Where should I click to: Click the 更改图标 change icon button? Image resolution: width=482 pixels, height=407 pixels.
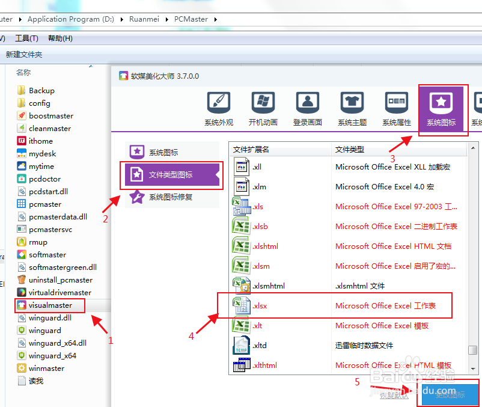[x=450, y=395]
